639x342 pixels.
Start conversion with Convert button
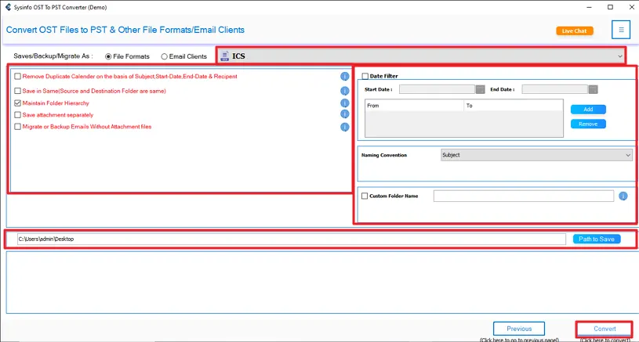click(605, 329)
